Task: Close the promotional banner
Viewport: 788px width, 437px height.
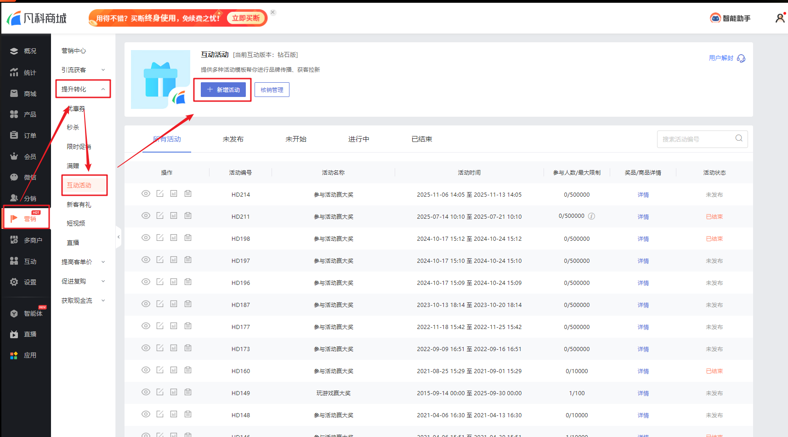Action: pyautogui.click(x=273, y=12)
